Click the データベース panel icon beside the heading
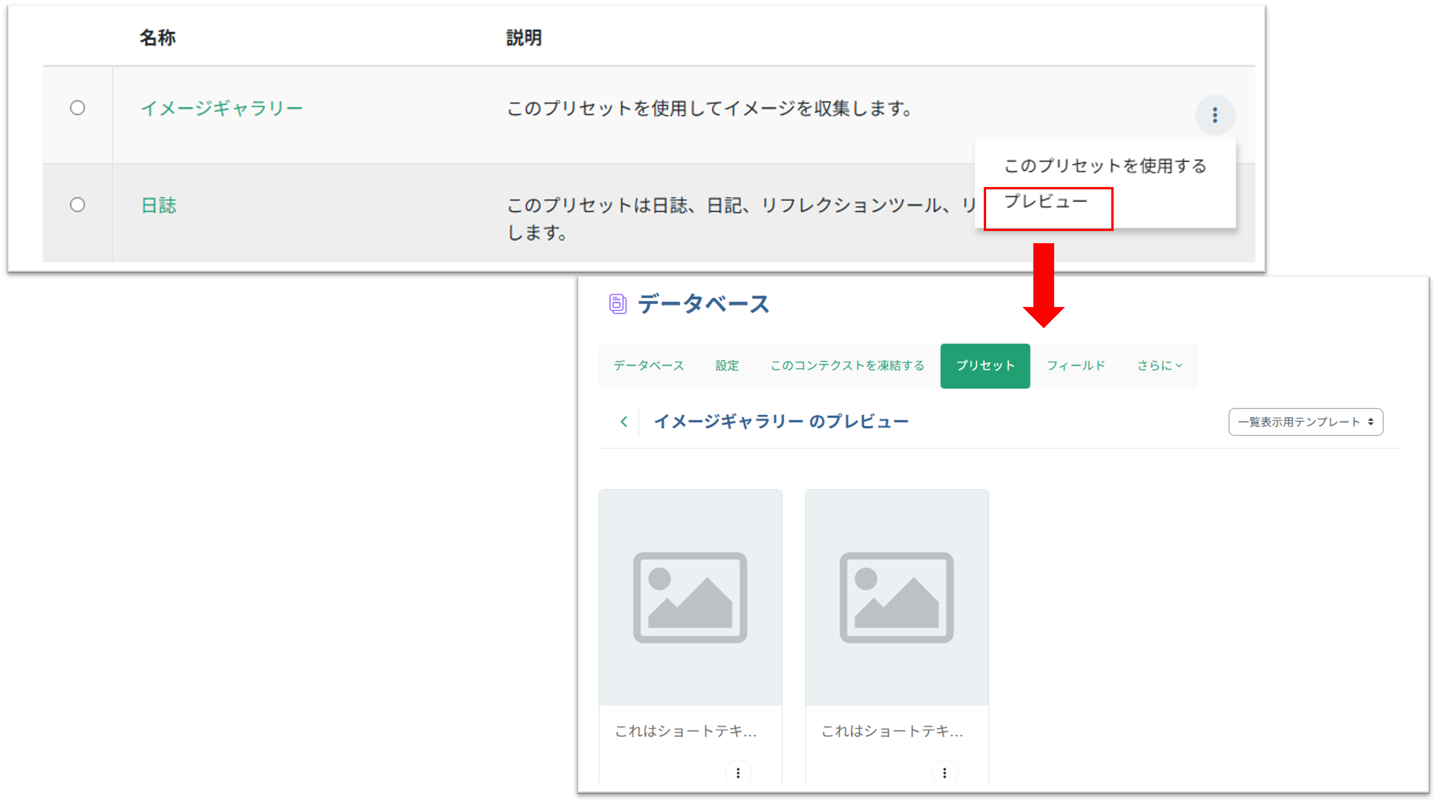This screenshot has width=1437, height=803. 618,304
